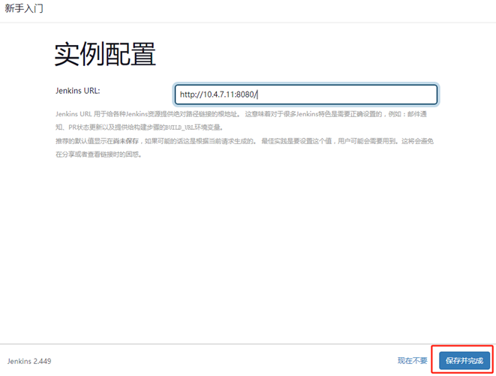The width and height of the screenshot is (496, 376).
Task: Click the 实例配置 heading text
Action: tap(105, 55)
